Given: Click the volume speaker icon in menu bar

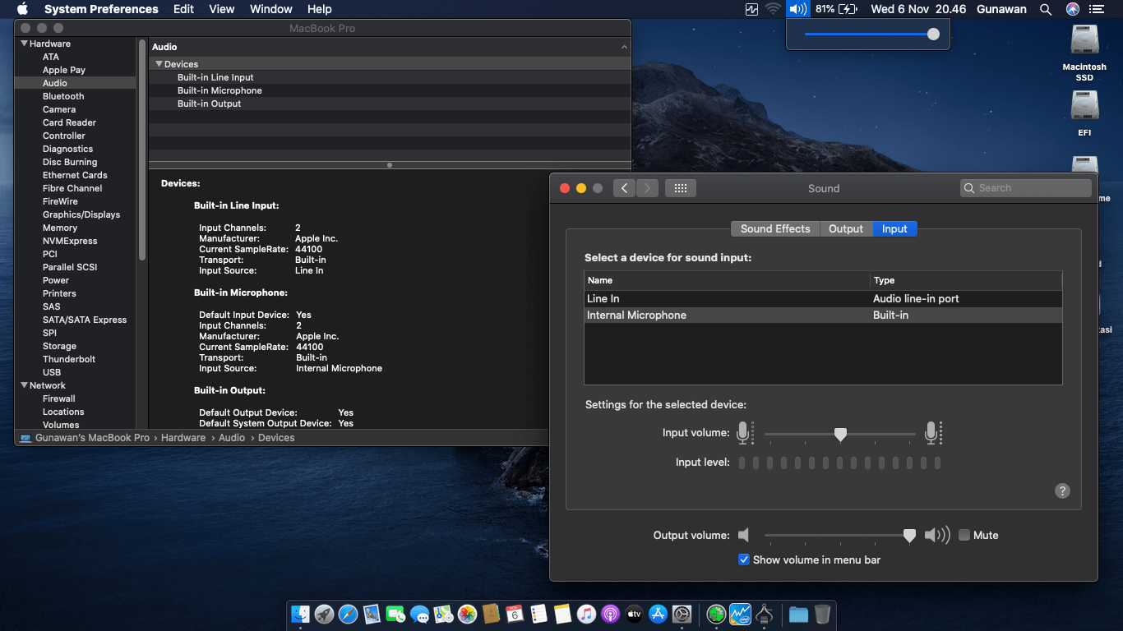Looking at the screenshot, I should 797,9.
